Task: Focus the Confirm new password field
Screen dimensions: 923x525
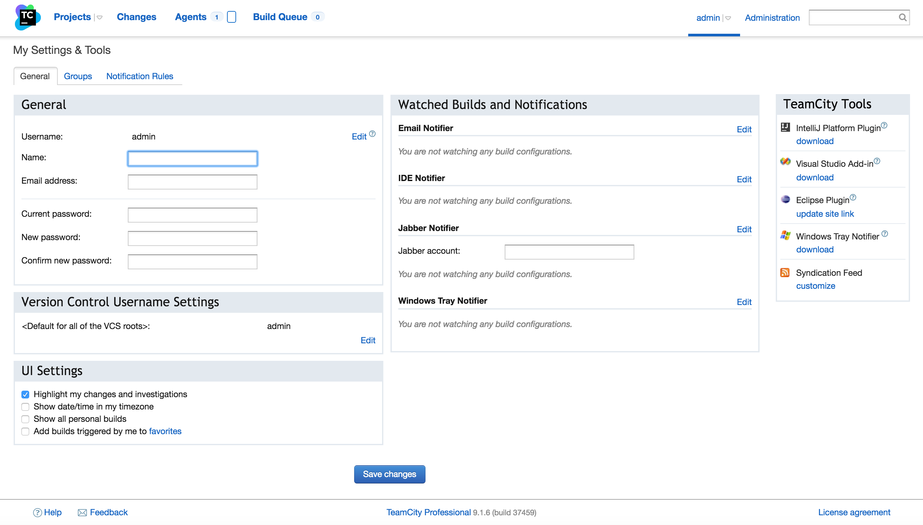Action: pyautogui.click(x=192, y=262)
